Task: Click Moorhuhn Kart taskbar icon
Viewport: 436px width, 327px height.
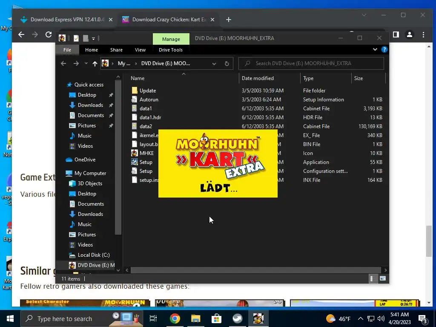Action: 258,318
